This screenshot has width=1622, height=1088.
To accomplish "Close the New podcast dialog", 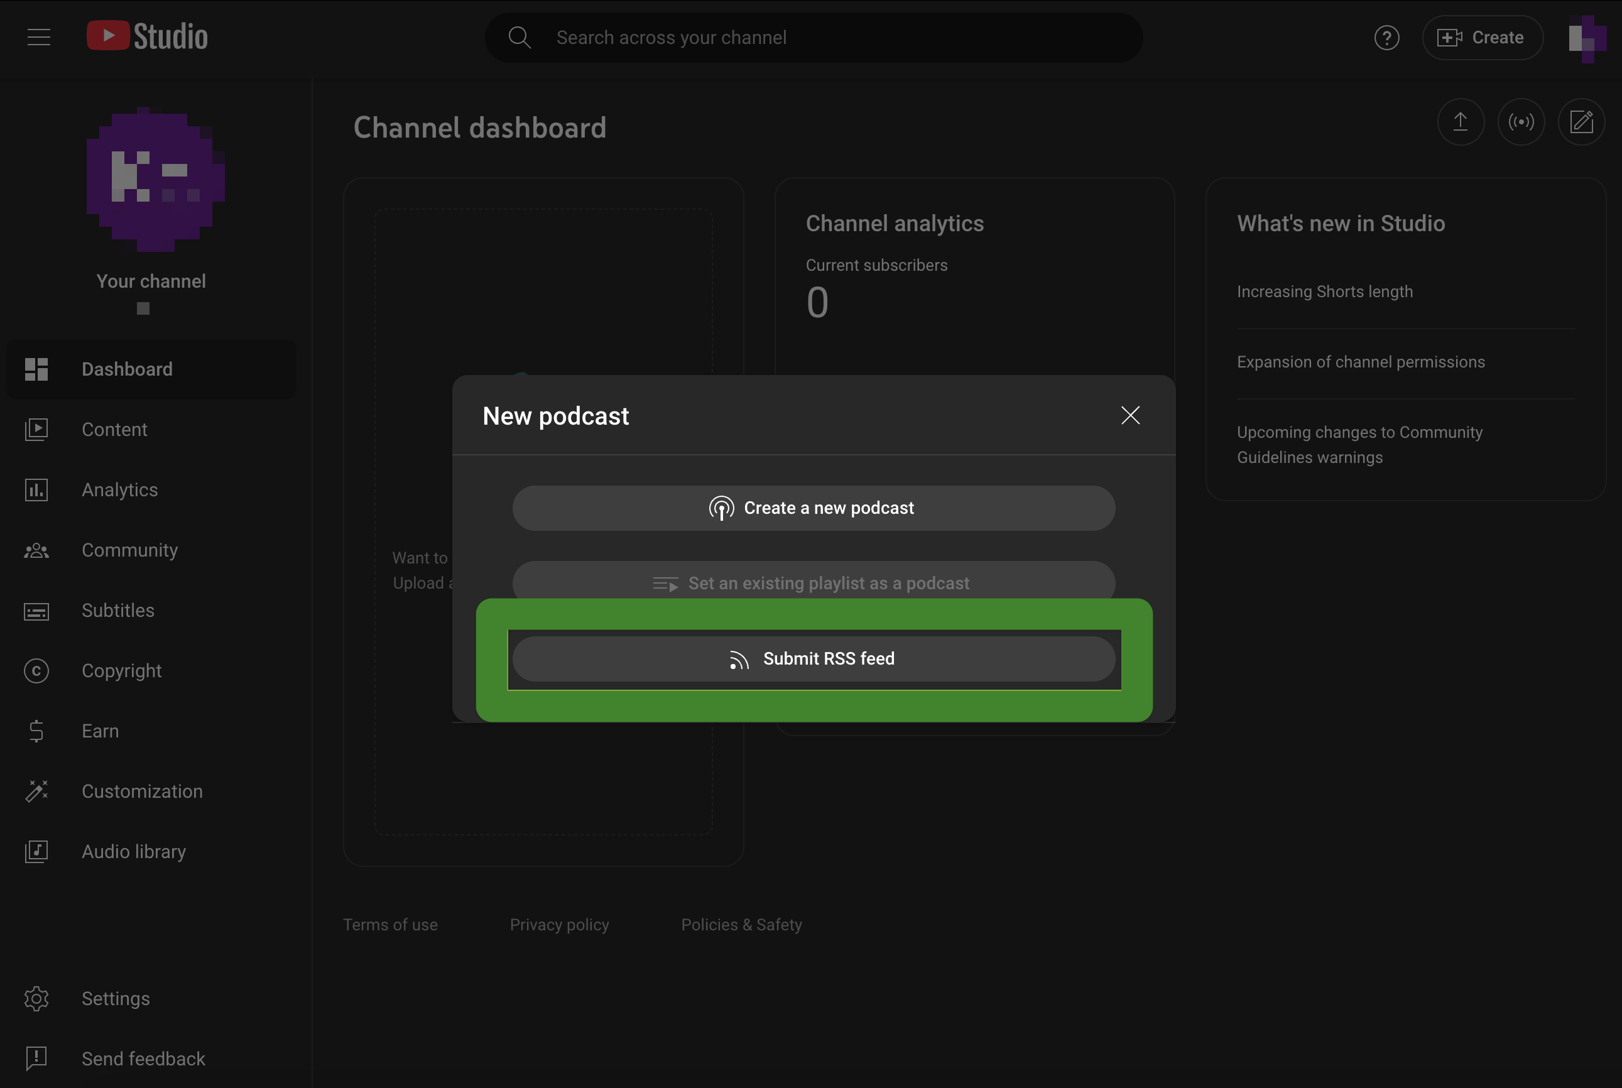I will pyautogui.click(x=1130, y=416).
